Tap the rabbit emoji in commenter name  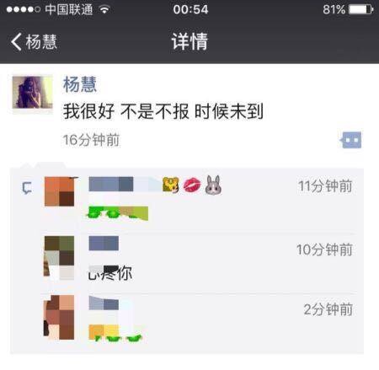pos(213,185)
